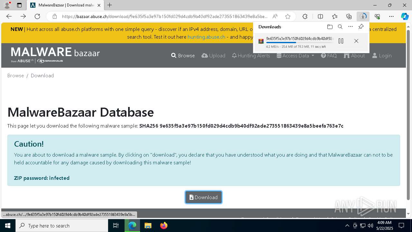Launch Firefox from the taskbar

coord(164,226)
